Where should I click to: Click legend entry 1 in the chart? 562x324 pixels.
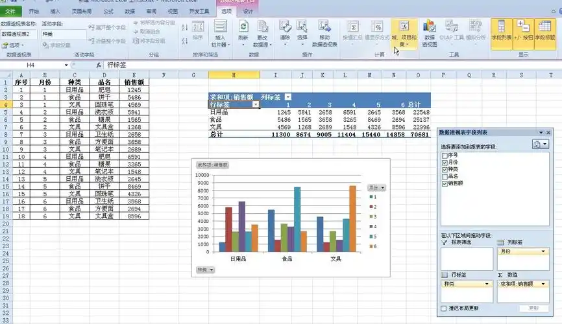[373, 197]
